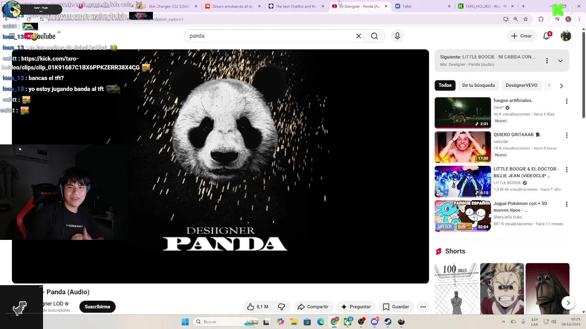Open Microsoft Store from the taskbar
Image resolution: width=586 pixels, height=329 pixels.
[x=307, y=322]
